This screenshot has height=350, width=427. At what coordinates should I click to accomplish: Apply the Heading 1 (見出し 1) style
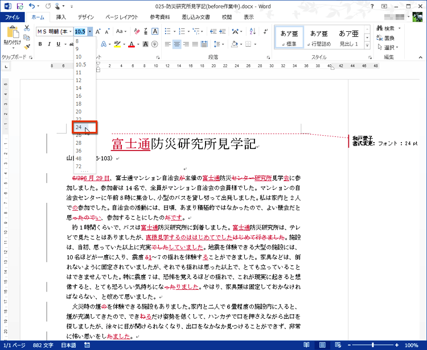pyautogui.click(x=348, y=37)
